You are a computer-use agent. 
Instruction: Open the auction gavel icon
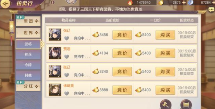(166, 104)
